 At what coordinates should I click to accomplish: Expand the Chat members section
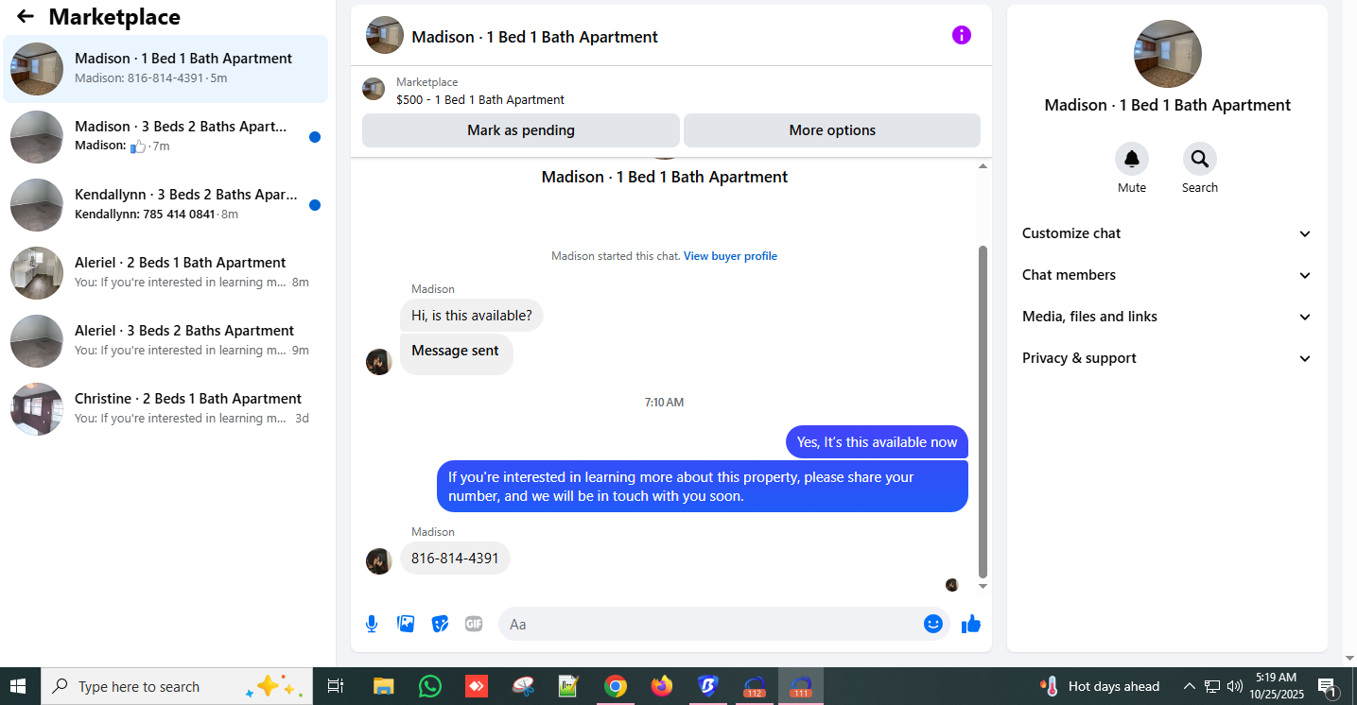point(1167,275)
